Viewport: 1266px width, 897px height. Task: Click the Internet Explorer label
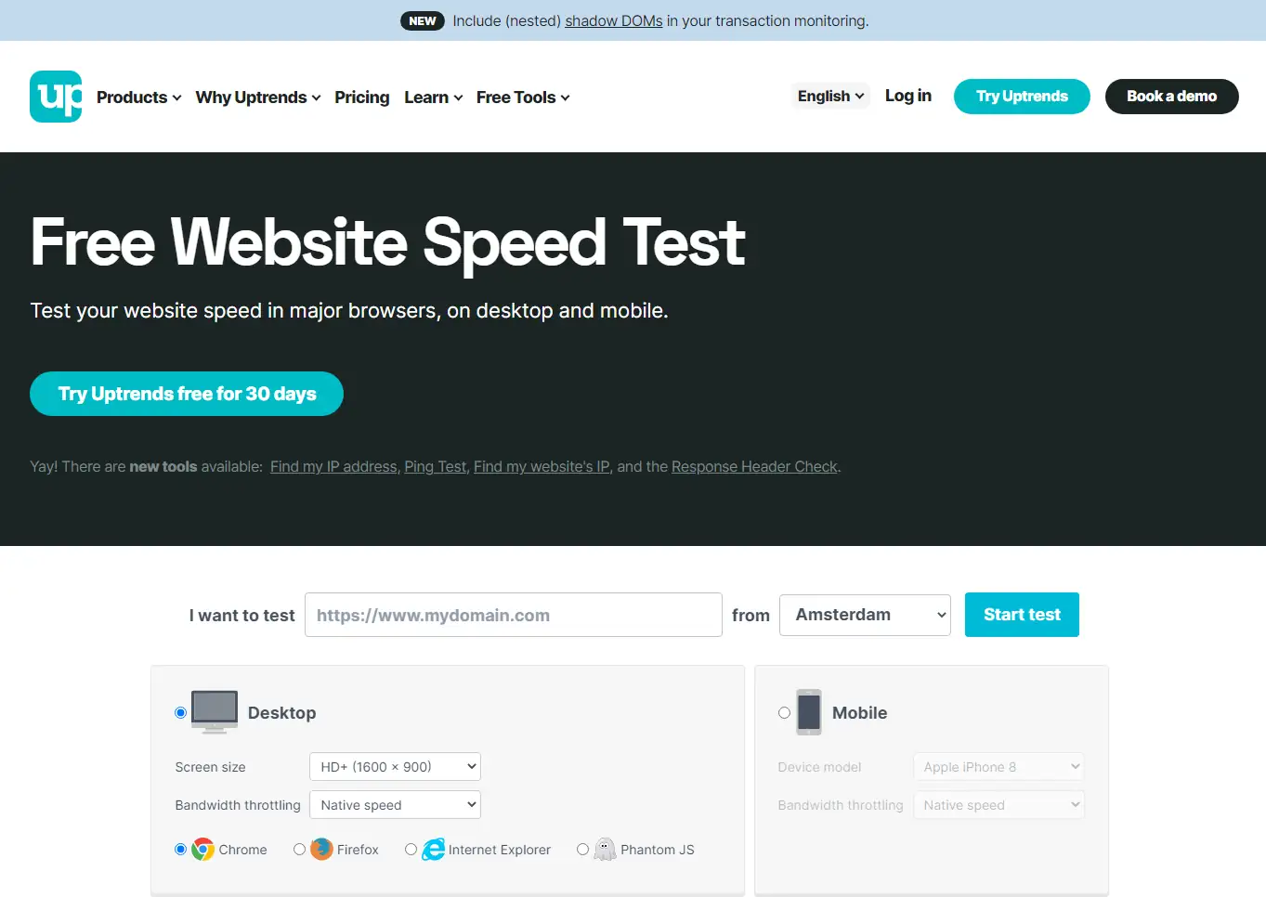click(x=500, y=850)
